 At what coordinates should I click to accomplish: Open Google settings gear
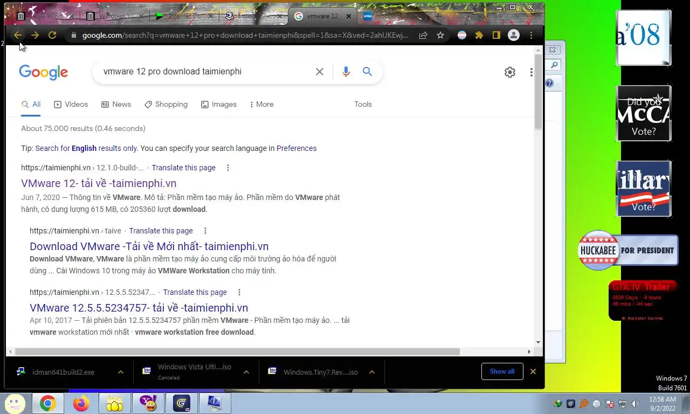pyautogui.click(x=510, y=72)
